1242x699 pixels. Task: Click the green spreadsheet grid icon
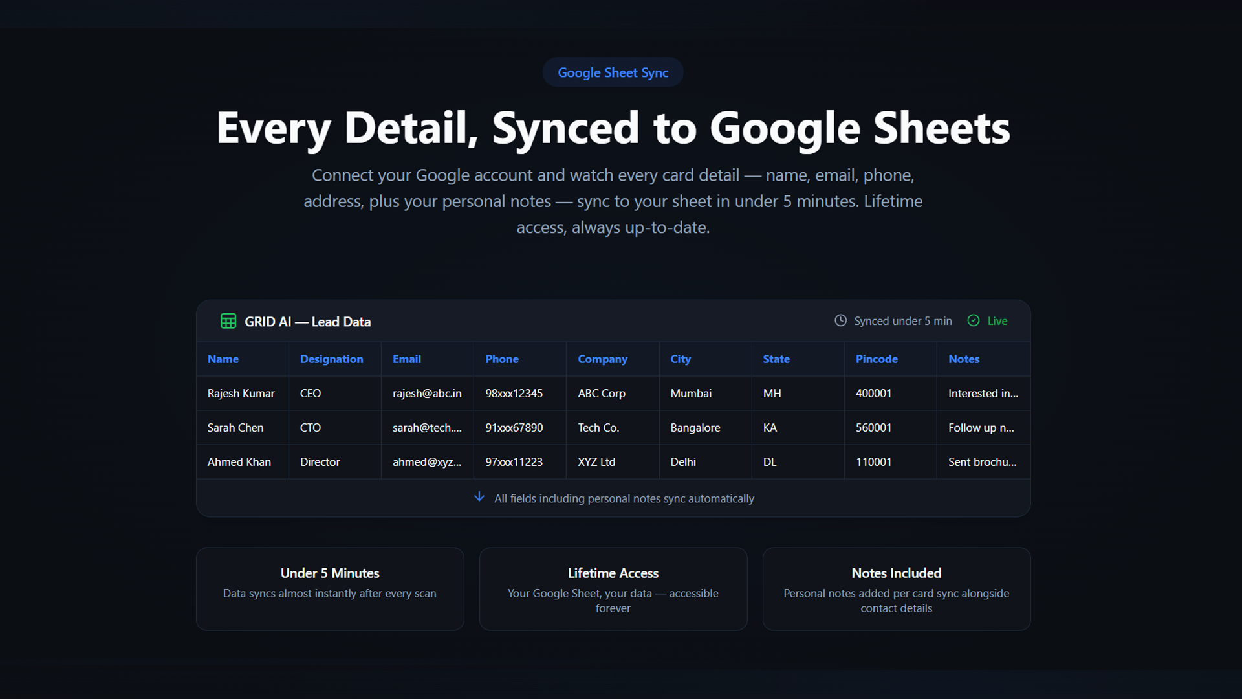coord(228,321)
